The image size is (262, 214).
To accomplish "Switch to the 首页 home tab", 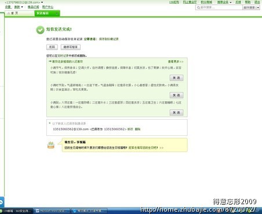I will click(19, 13).
